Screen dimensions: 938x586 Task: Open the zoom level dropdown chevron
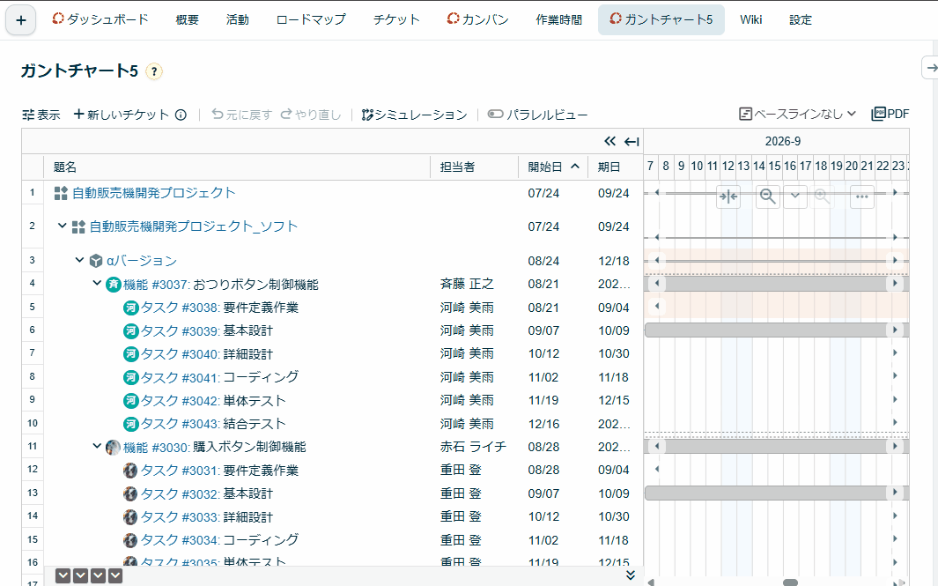[795, 197]
